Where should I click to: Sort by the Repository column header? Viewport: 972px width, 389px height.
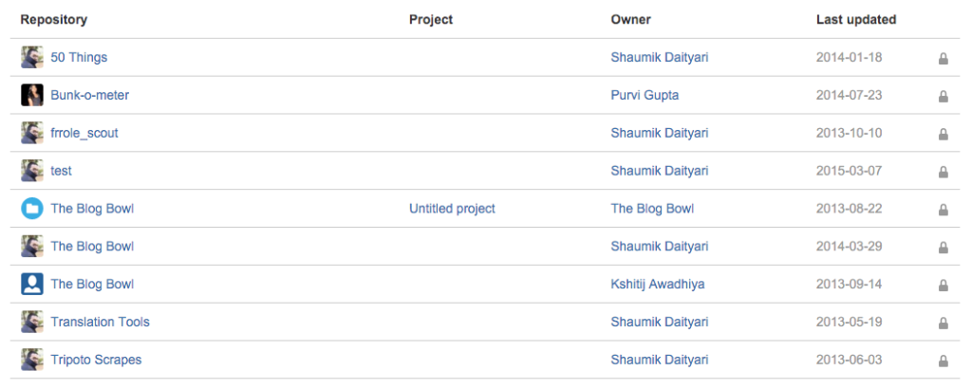(54, 19)
